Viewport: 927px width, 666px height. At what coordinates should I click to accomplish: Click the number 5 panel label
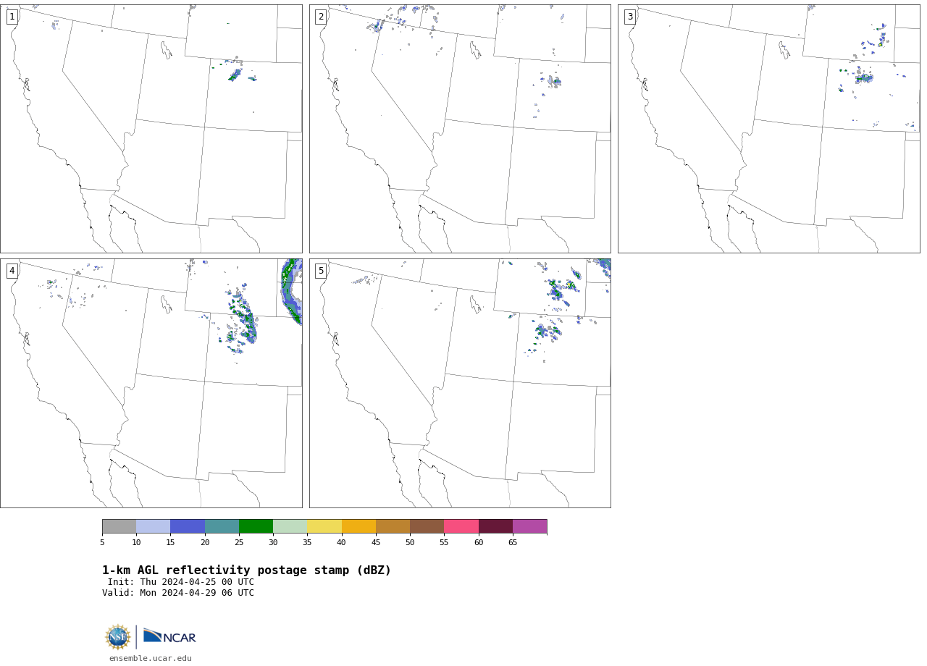[x=321, y=271]
